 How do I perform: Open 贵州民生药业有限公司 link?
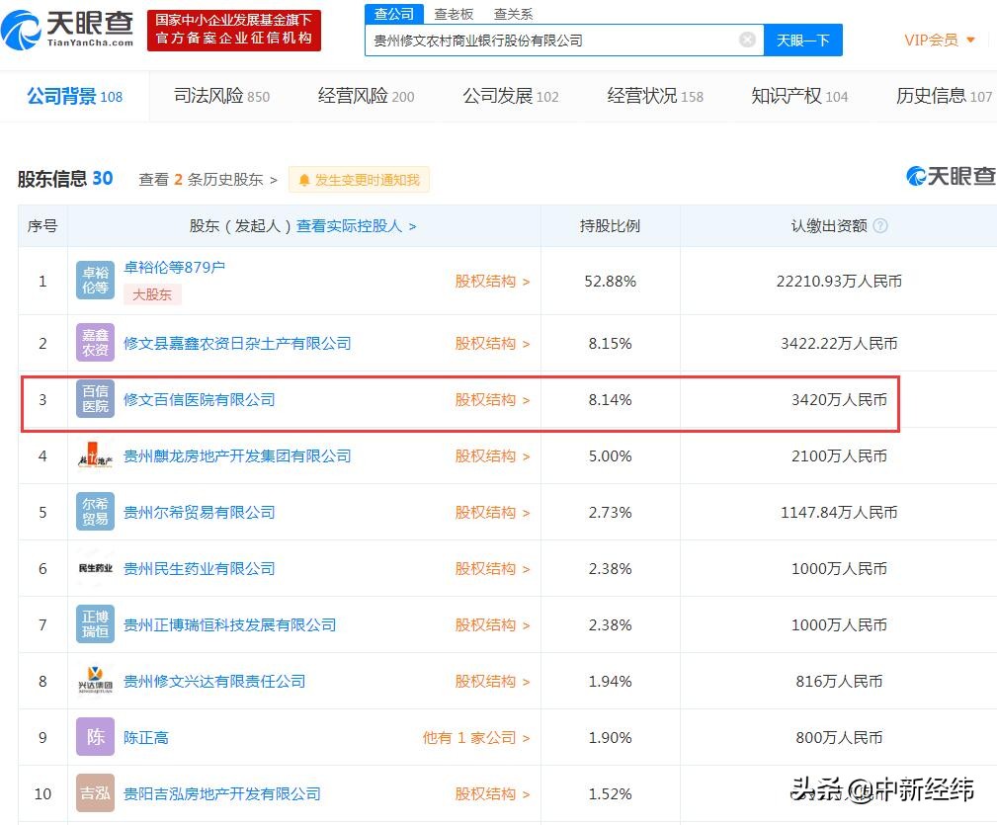tap(199, 568)
